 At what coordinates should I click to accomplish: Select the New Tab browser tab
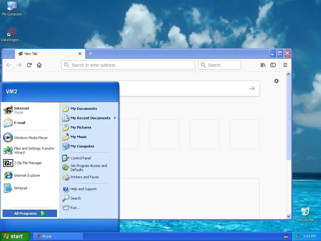50,54
